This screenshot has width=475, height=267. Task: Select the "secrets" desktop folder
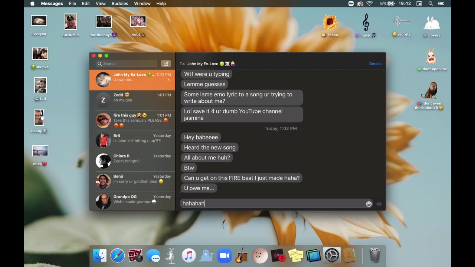coord(402,25)
